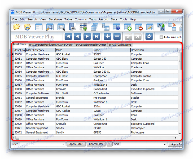Screen dimensions: 193x159
Task: Go to the previous record
Action: pyautogui.click(x=77, y=36)
